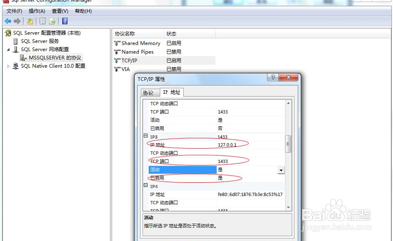Click the Shared Memory 已启用 status cell

174,43
